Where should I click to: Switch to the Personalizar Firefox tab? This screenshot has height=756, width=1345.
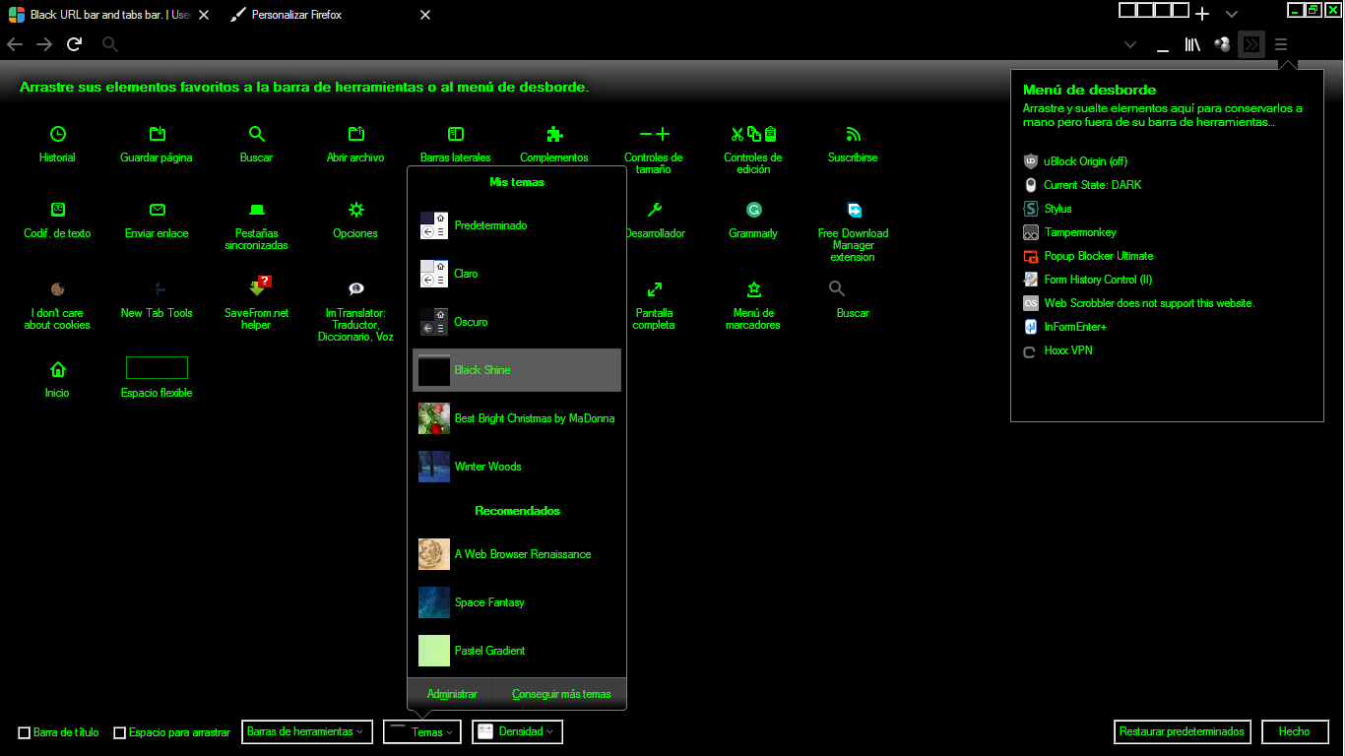point(296,15)
